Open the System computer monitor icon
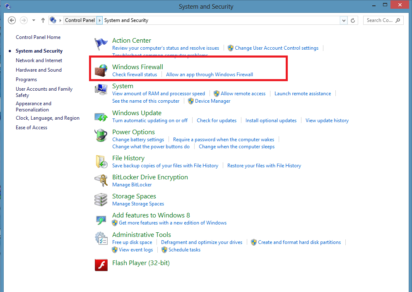This screenshot has width=412, height=292. click(x=101, y=89)
